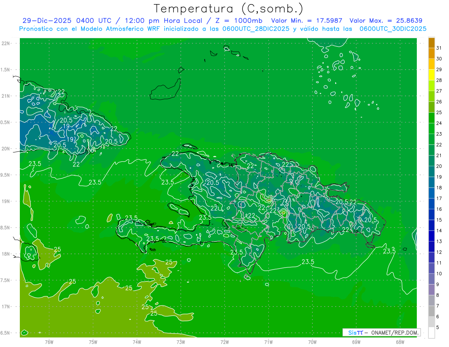Click the 1.5N latitude axis label

click(6, 70)
